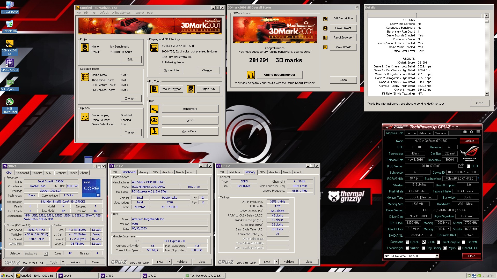Toggle the DirectCompute checkbox

click(439, 242)
